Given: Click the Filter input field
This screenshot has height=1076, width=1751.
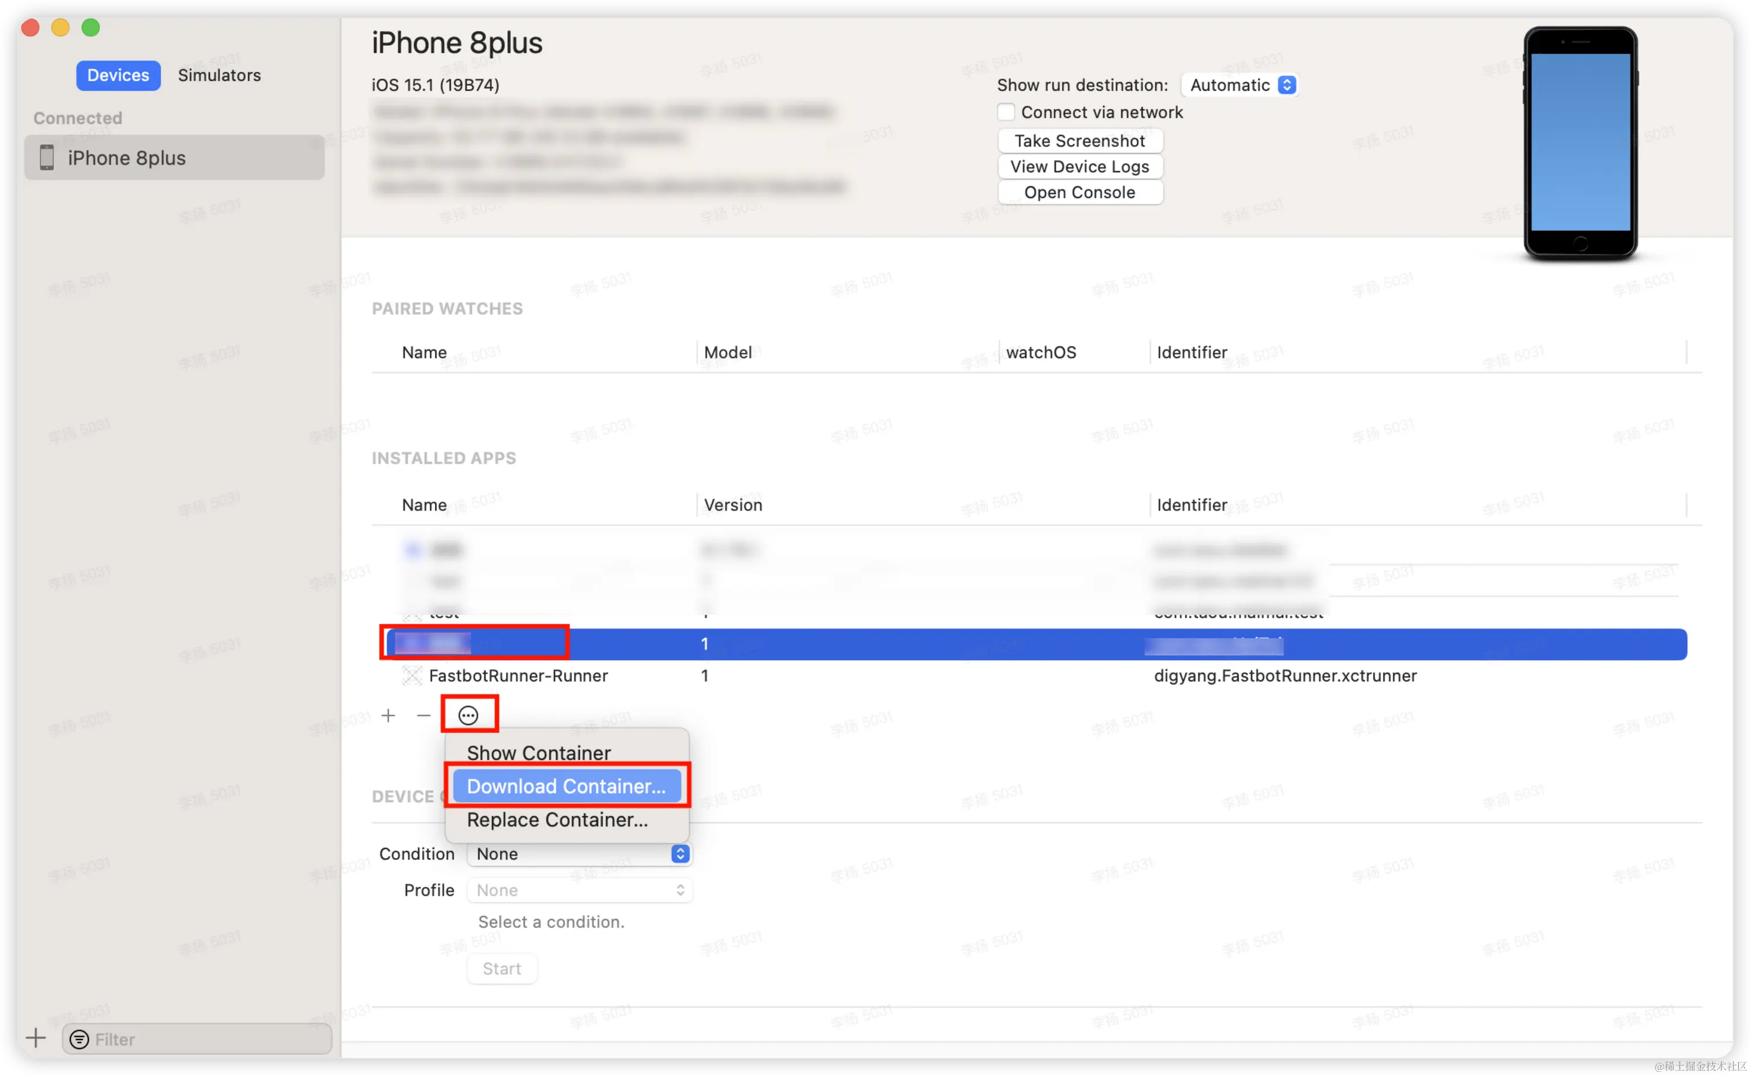Looking at the screenshot, I should (x=206, y=1040).
